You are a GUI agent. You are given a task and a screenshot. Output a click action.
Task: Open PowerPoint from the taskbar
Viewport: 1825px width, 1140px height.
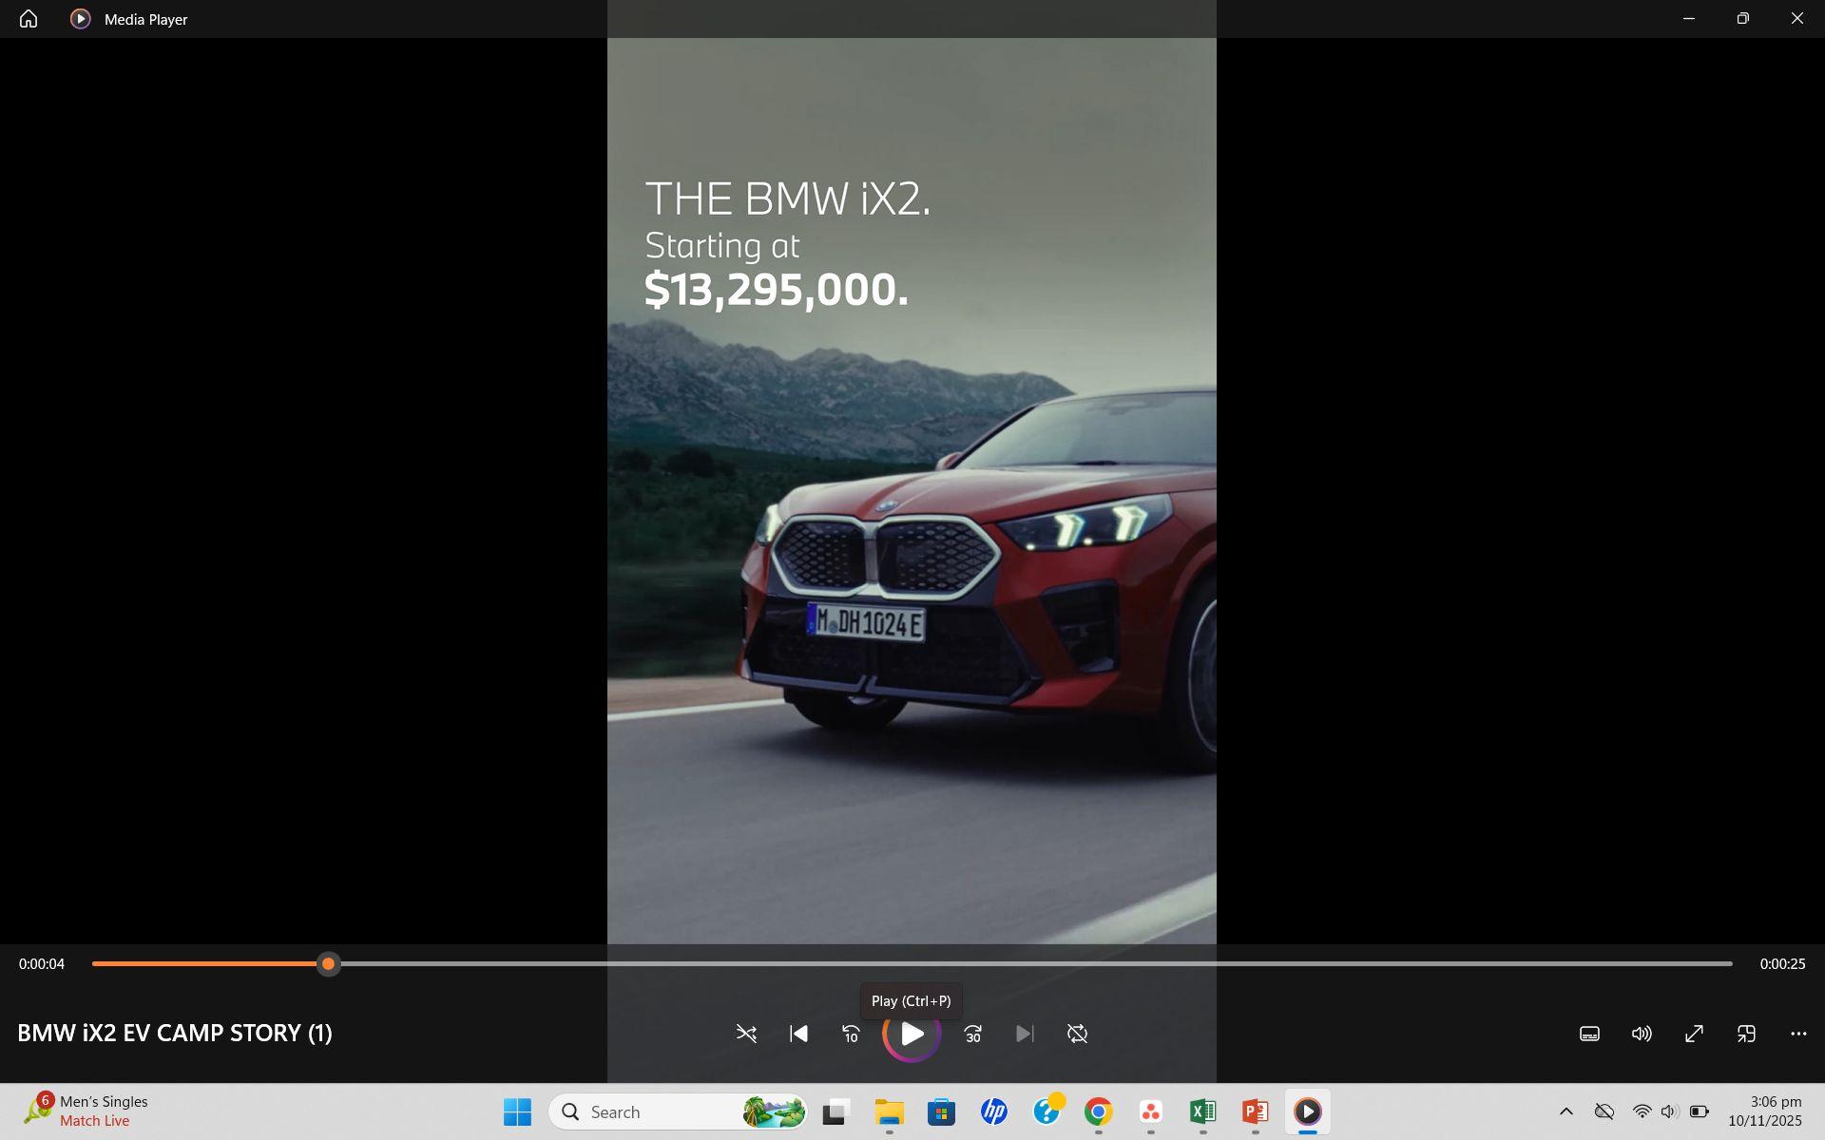pyautogui.click(x=1255, y=1111)
